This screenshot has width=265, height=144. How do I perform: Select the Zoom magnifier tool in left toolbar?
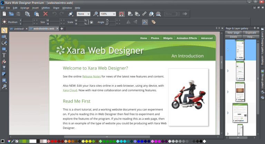pos(4,87)
